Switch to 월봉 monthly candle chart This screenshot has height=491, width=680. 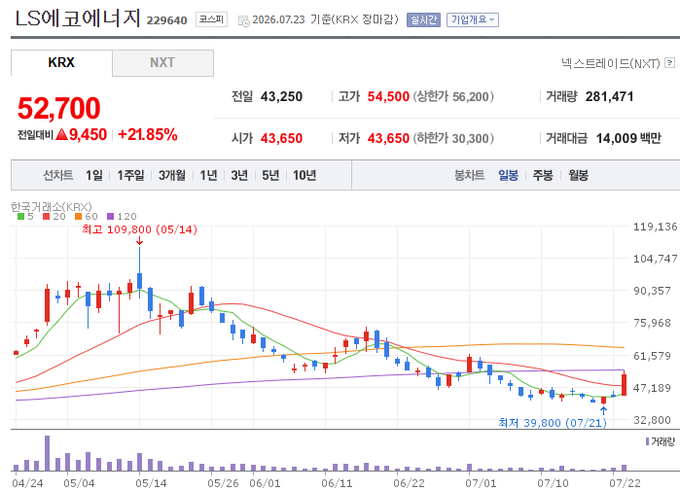pyautogui.click(x=578, y=175)
